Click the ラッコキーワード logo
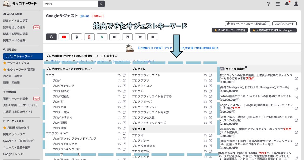 (x=20, y=4)
